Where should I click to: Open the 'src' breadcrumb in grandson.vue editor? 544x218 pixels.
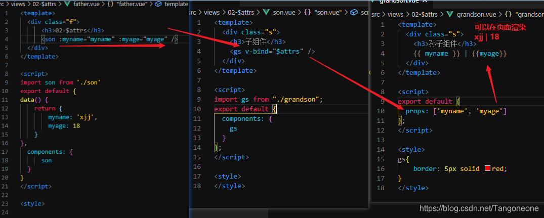click(x=375, y=15)
